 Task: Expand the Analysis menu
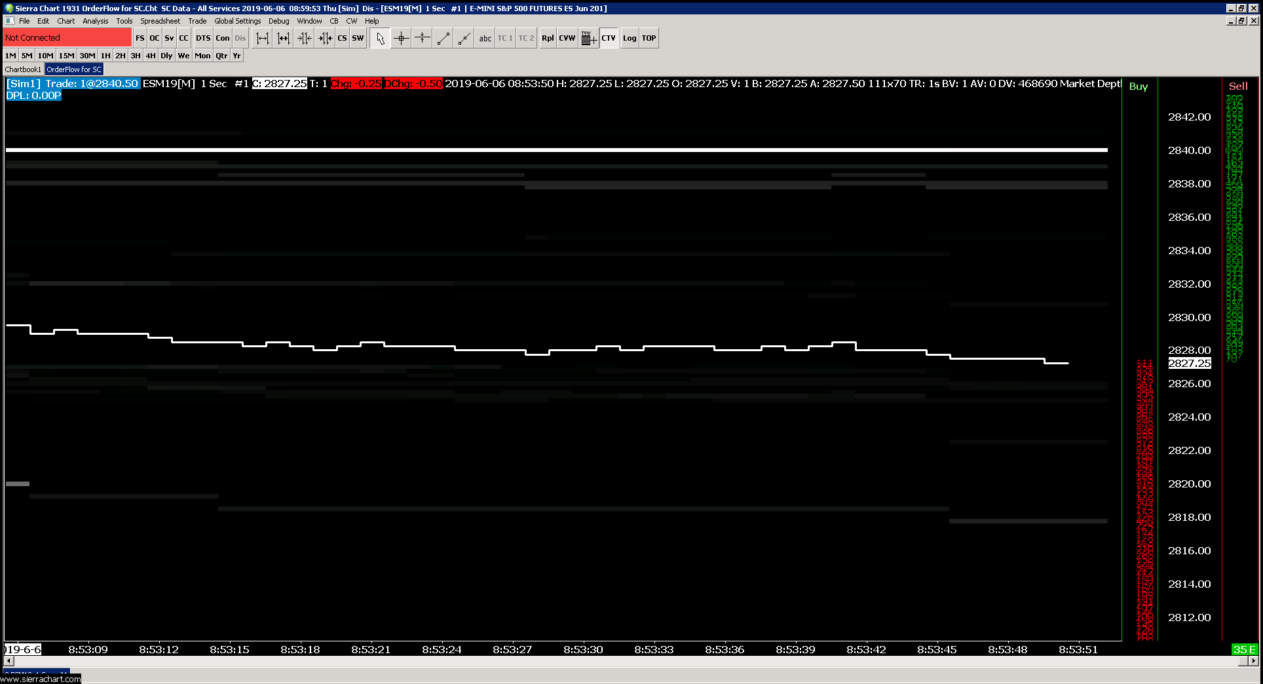pos(95,21)
